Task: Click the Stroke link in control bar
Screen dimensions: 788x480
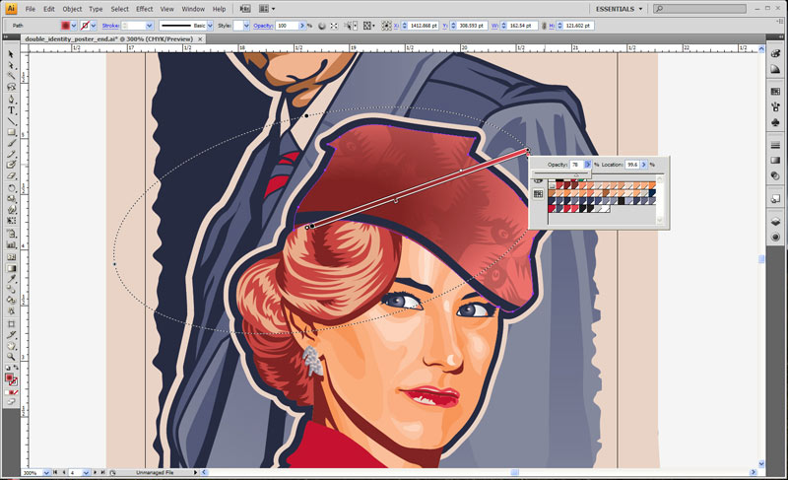Action: [110, 26]
